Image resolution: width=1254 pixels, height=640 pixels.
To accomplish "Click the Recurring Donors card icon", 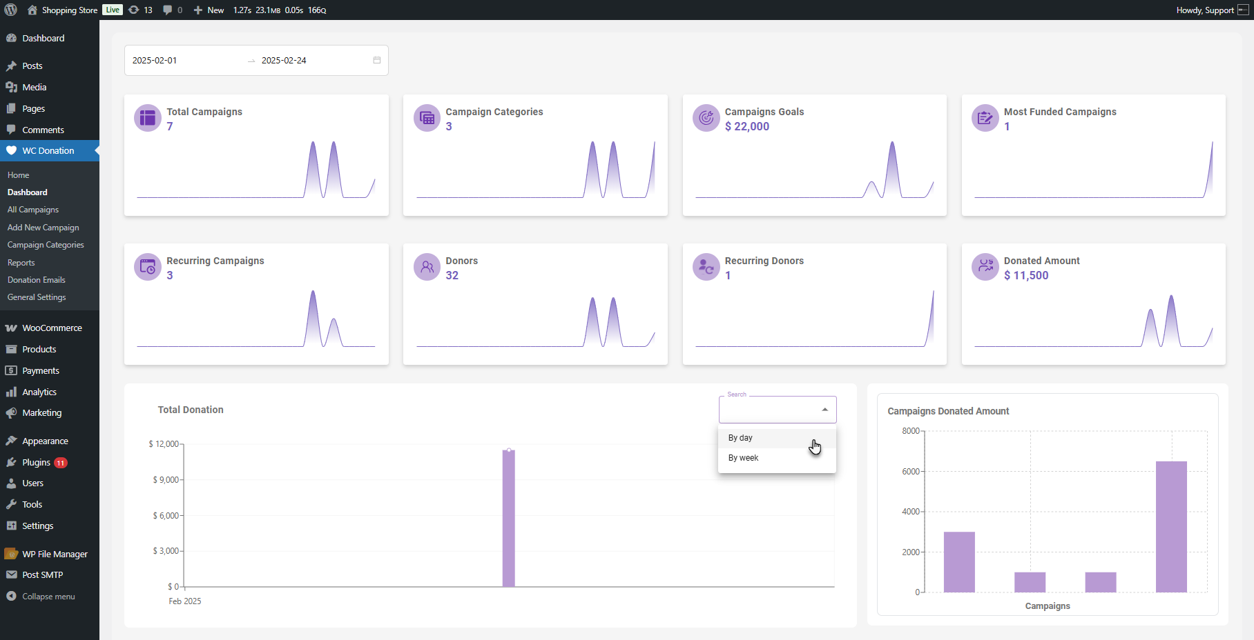I will (x=706, y=267).
